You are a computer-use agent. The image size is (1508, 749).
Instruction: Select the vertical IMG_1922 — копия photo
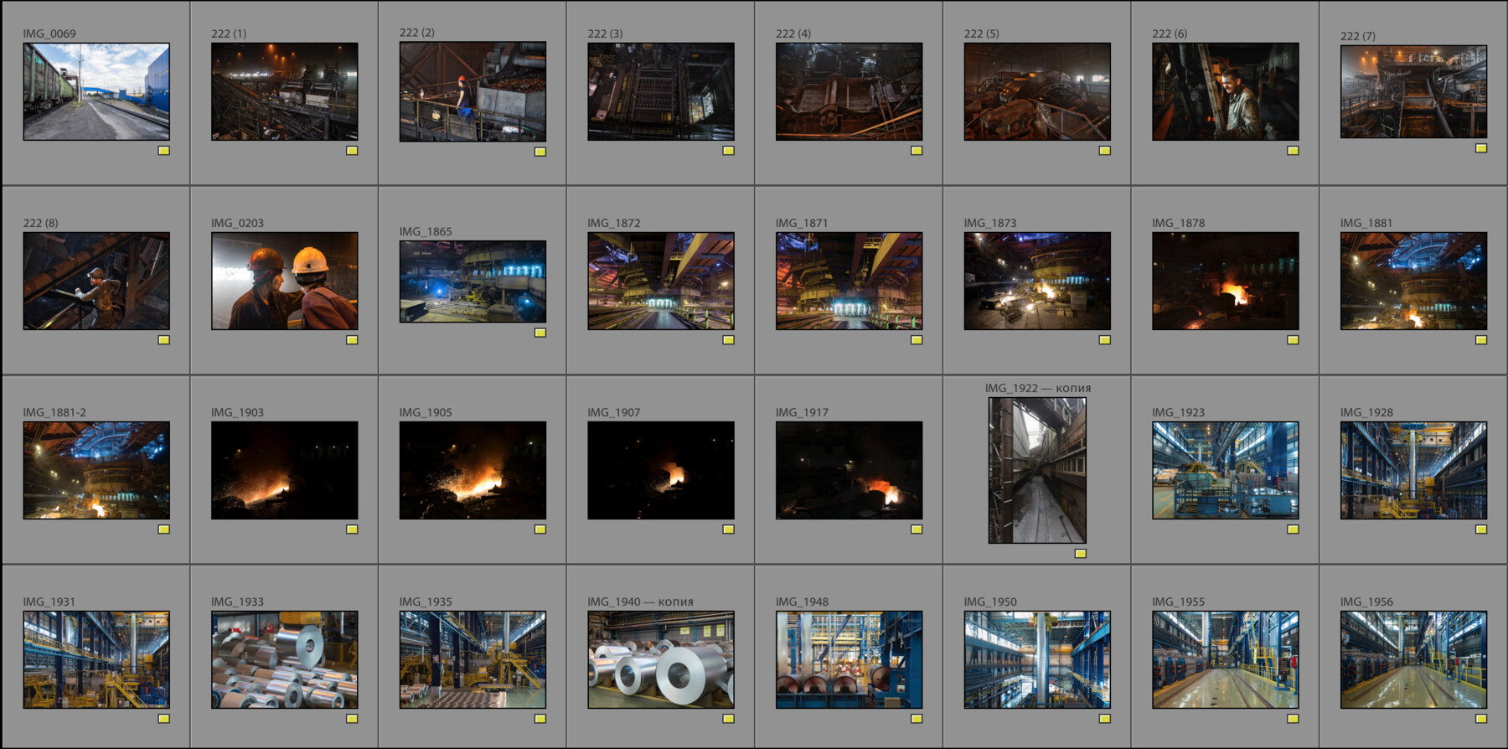(1037, 470)
